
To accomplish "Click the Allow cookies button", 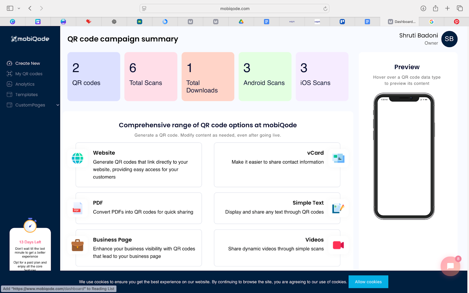I will (368, 282).
